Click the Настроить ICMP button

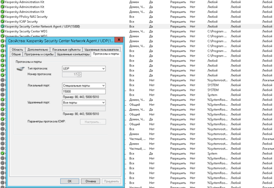(x=93, y=122)
